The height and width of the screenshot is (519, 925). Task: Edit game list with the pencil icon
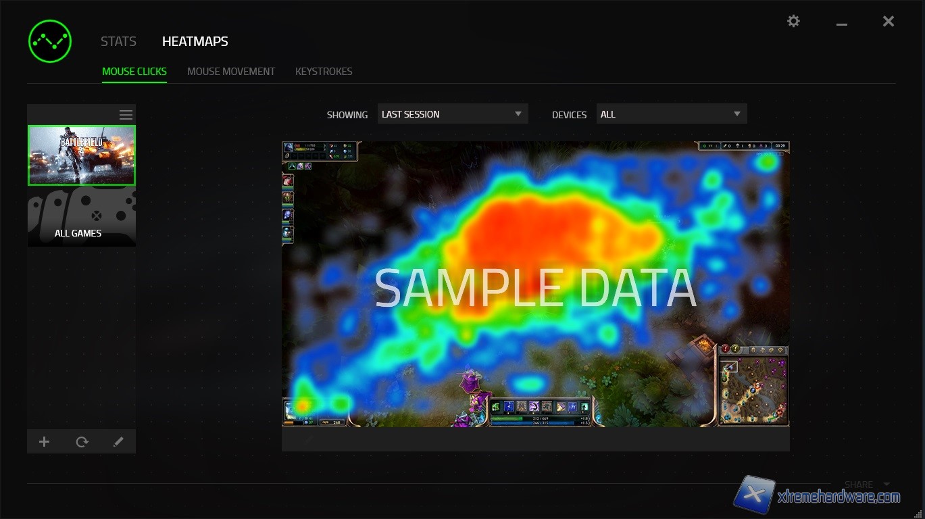tap(118, 442)
